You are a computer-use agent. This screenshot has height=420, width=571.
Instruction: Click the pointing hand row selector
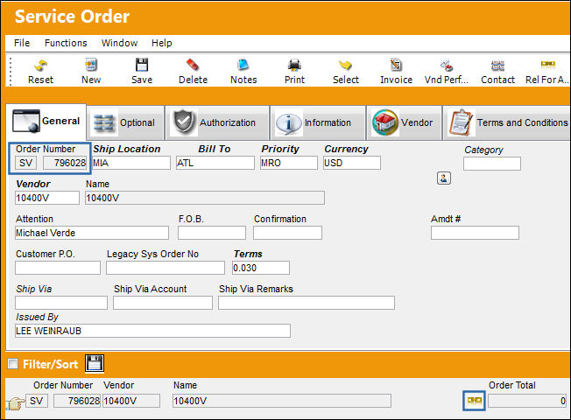15,403
